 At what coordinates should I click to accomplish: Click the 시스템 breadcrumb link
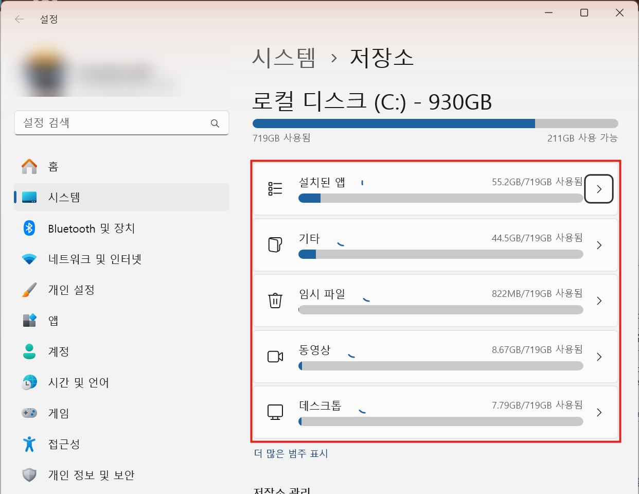283,58
